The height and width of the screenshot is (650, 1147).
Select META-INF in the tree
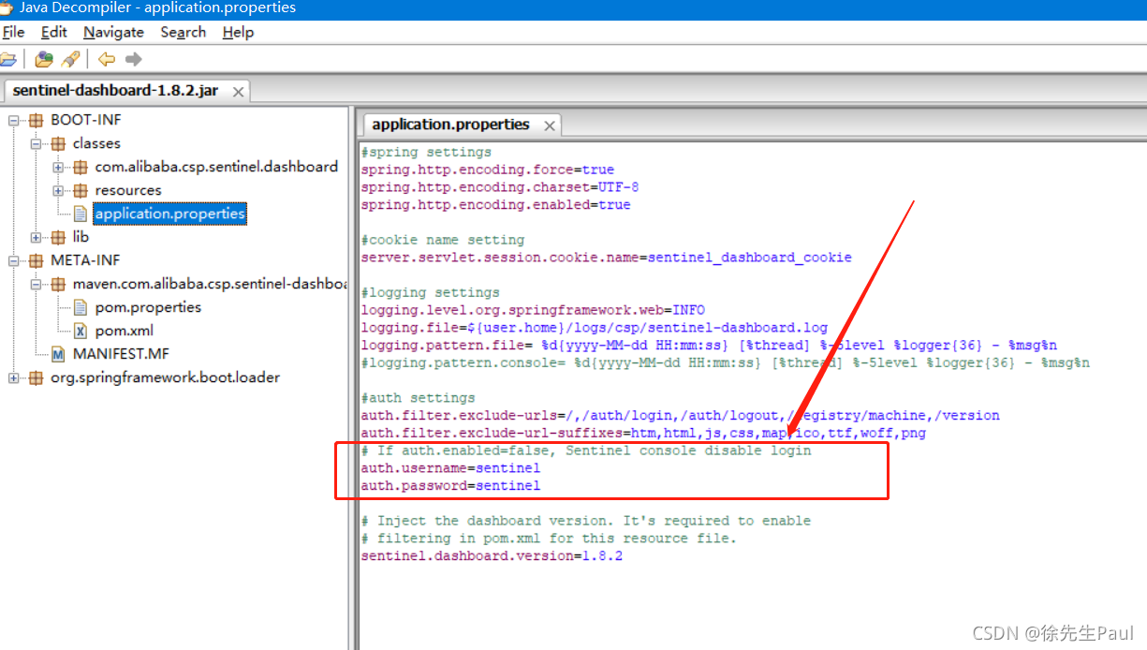pyautogui.click(x=85, y=260)
